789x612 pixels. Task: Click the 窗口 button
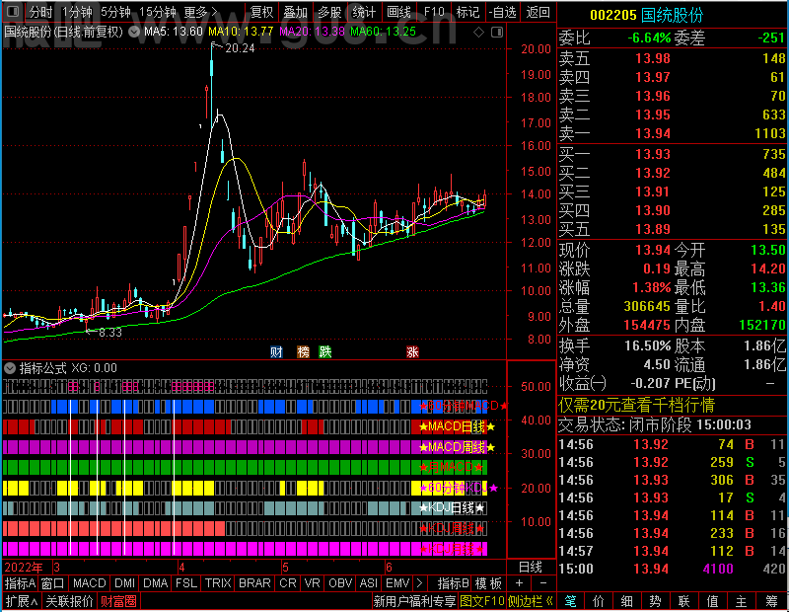click(x=53, y=583)
